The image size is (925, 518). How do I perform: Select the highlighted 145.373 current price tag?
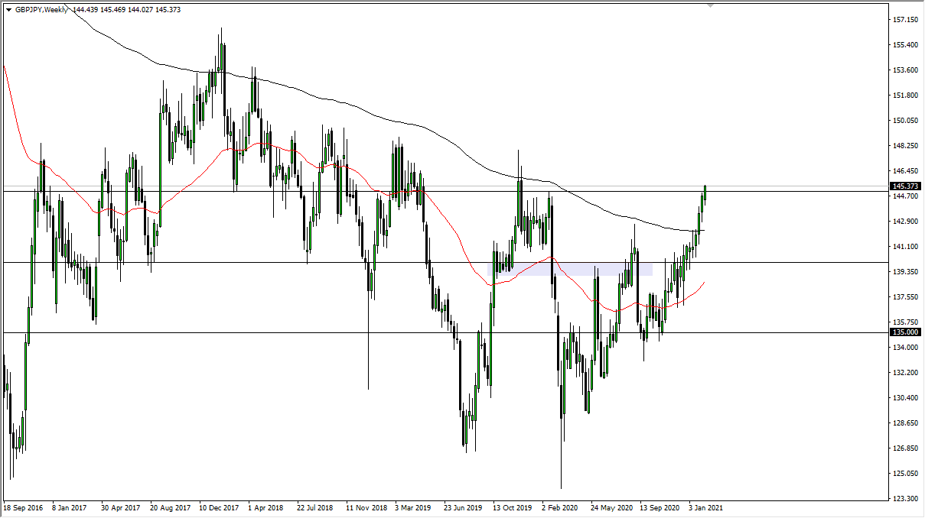[904, 186]
